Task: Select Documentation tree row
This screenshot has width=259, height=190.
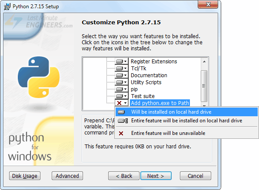Action: pos(149,75)
